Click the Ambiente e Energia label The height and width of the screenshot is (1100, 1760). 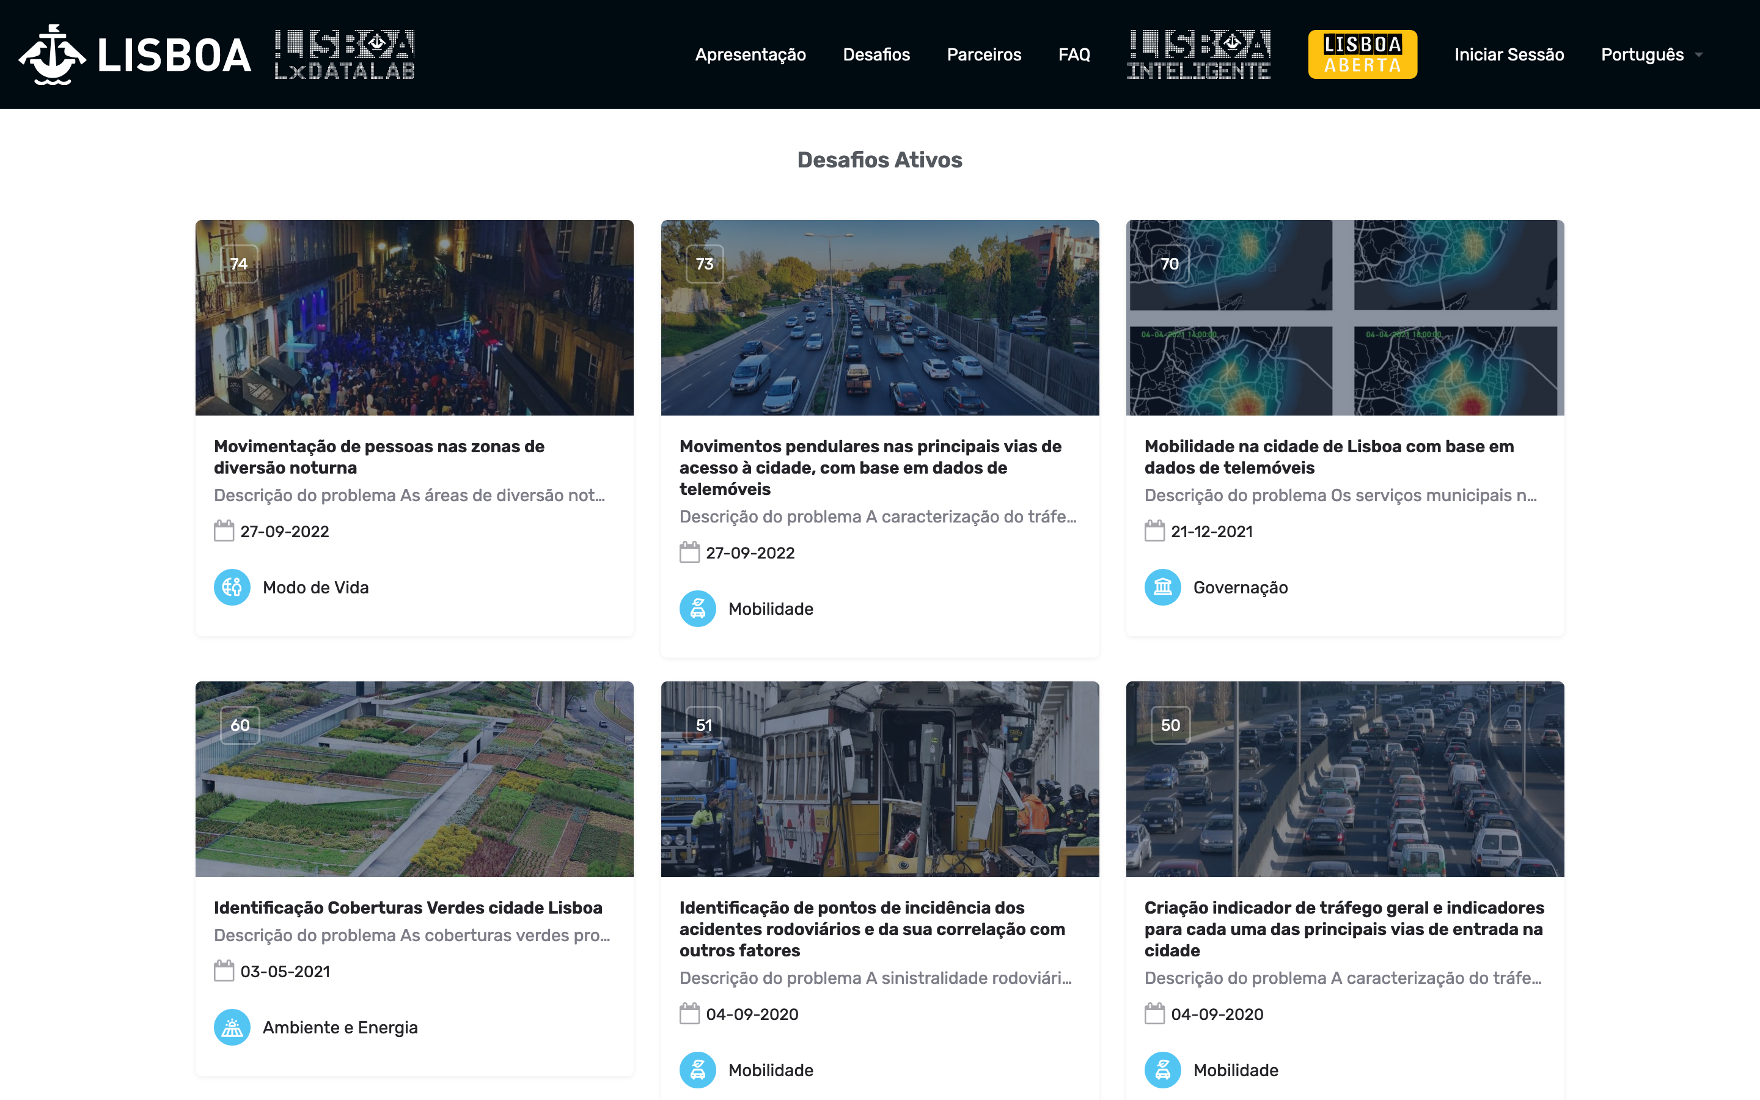point(340,1027)
